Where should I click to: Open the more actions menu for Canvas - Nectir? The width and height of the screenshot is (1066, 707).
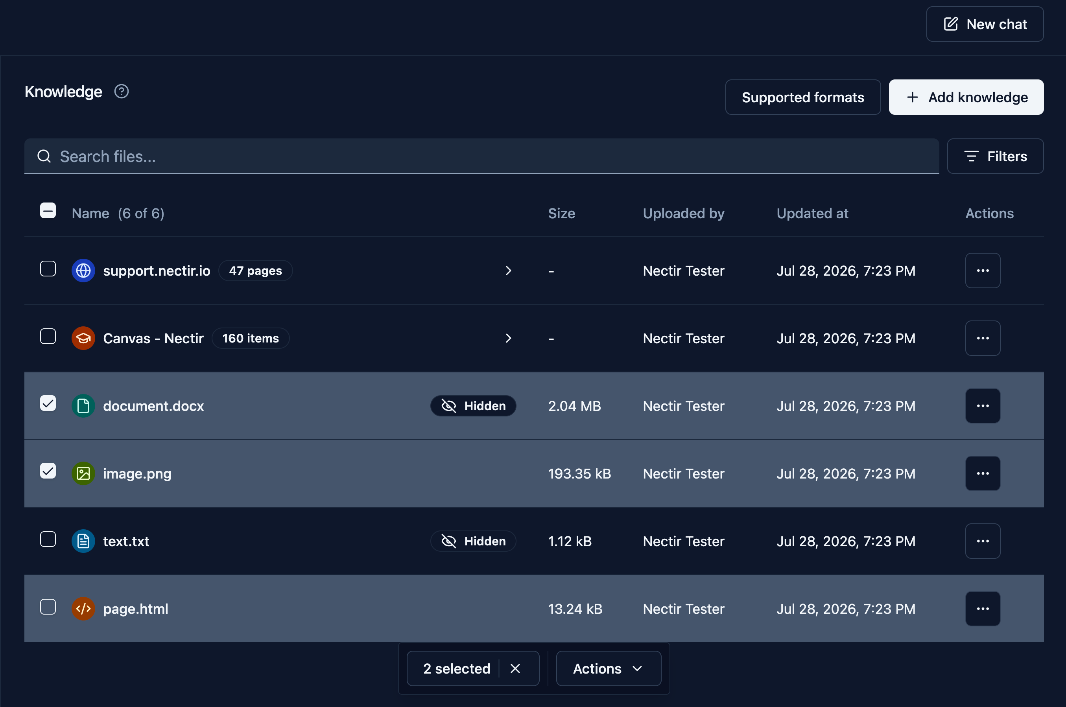coord(983,338)
